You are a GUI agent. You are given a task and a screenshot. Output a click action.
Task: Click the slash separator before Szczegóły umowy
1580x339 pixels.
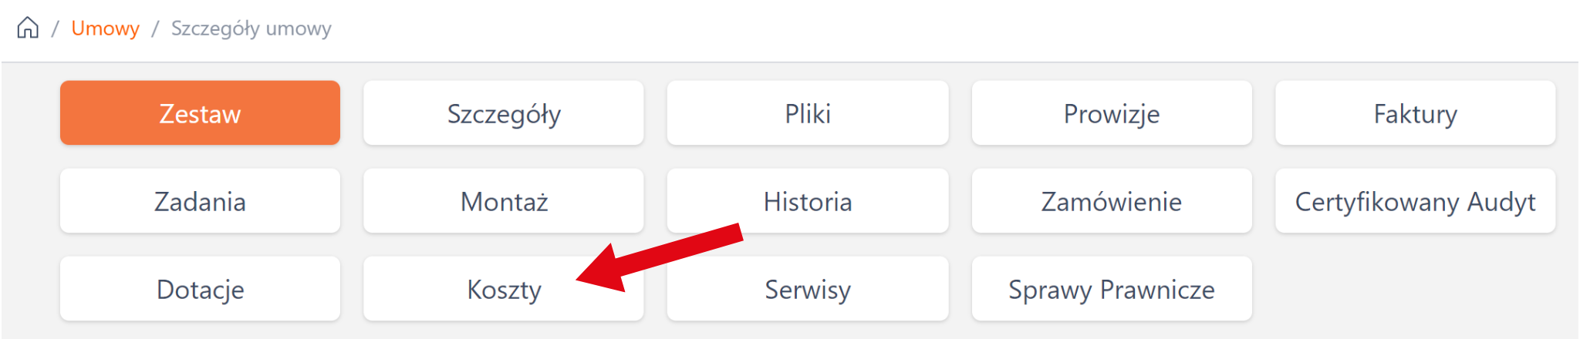pos(155,29)
